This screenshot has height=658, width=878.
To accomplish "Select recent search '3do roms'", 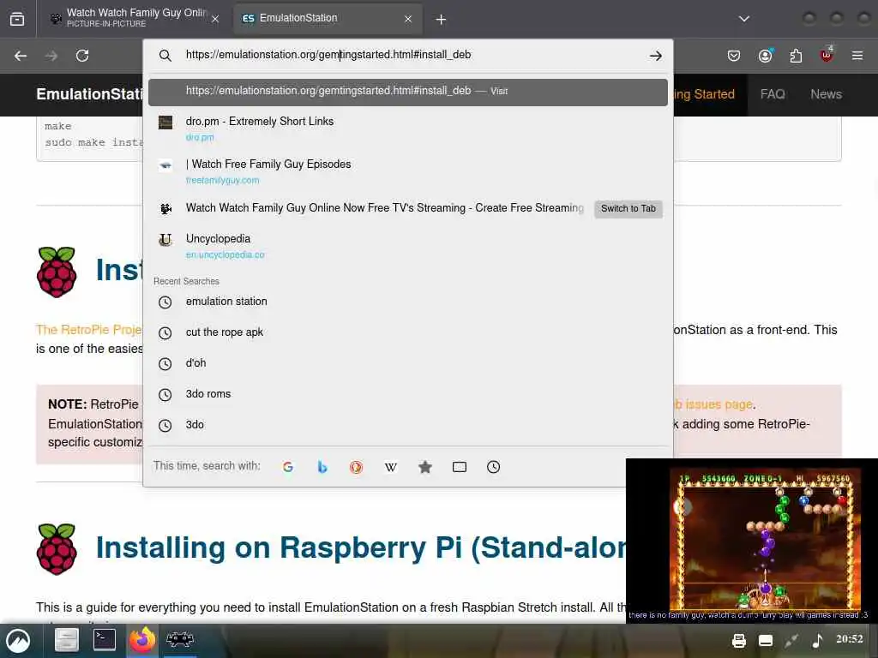I will pyautogui.click(x=407, y=394).
